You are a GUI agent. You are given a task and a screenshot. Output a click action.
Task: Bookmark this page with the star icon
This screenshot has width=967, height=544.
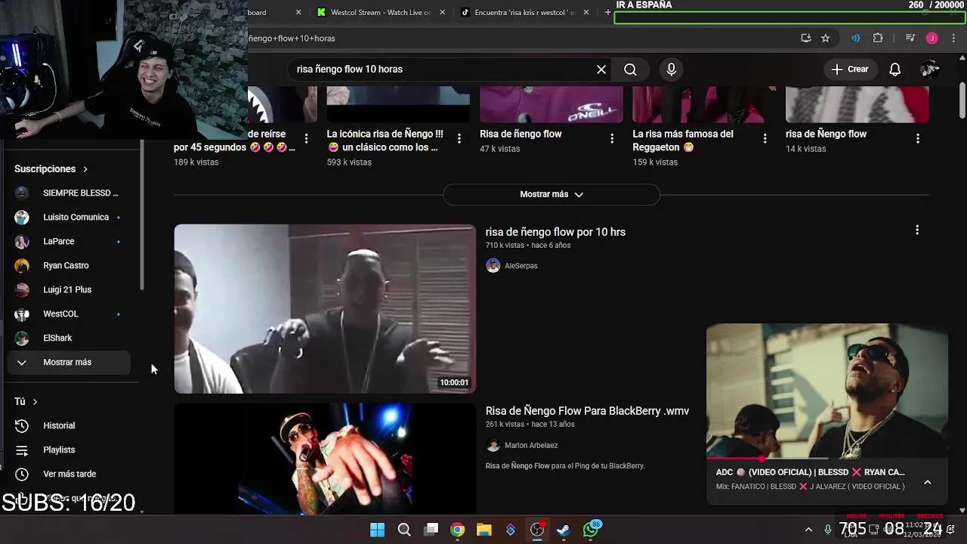click(x=825, y=38)
